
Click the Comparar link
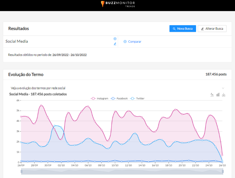(135, 41)
